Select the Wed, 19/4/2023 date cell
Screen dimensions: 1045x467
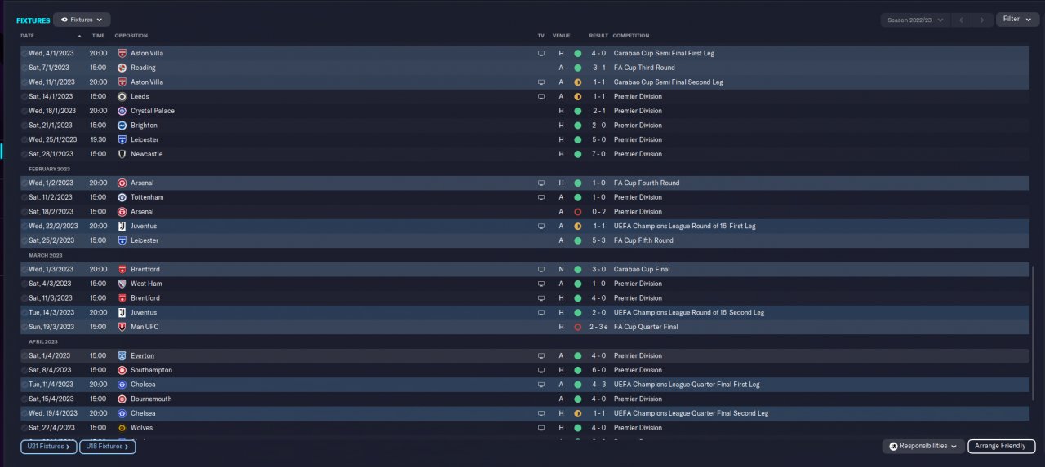(51, 413)
